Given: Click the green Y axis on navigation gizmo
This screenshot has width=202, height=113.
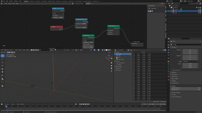Looking at the screenshot, I should tap(111, 58).
